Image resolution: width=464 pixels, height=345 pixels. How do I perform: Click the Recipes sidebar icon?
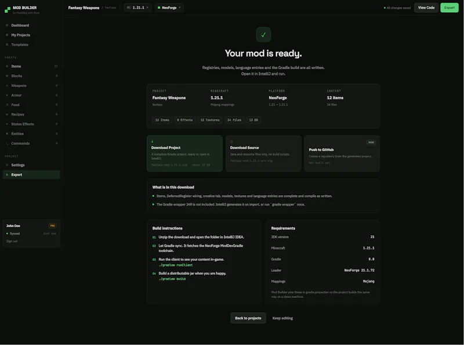point(7,114)
